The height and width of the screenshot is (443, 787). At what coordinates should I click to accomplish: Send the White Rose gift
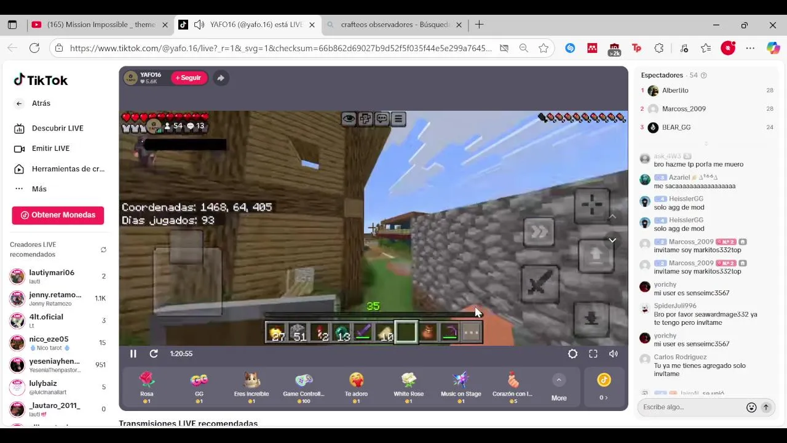click(409, 388)
